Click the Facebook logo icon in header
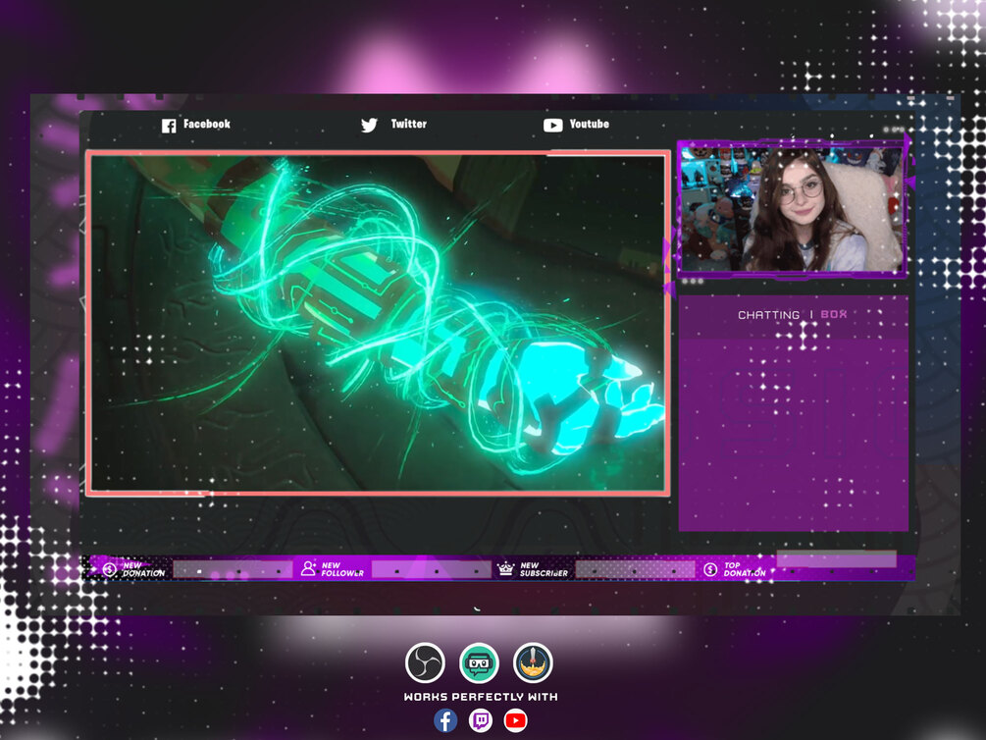The image size is (986, 740). [169, 126]
